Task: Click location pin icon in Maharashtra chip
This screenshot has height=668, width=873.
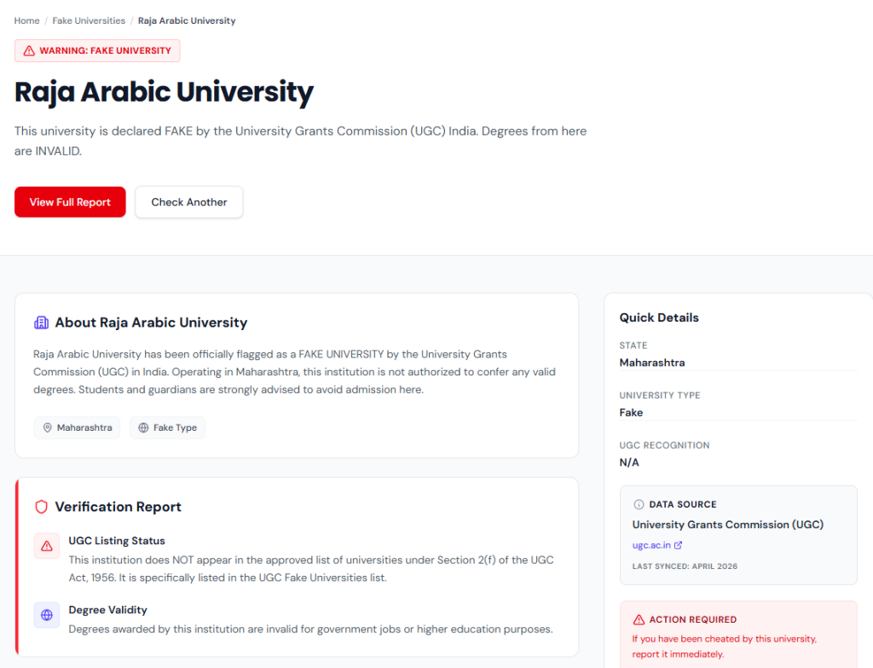Action: [48, 427]
